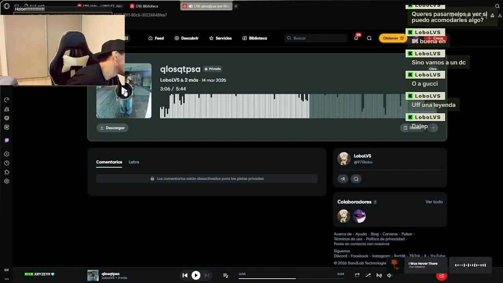Open 'LoboLVS & 2 más' artist link
Viewport: 503px width, 283px height.
(179, 80)
